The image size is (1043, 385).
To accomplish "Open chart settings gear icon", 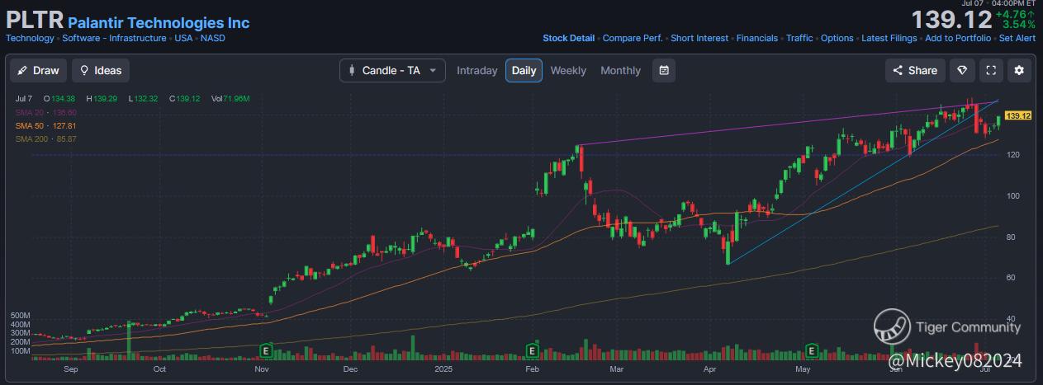I will coord(1019,70).
